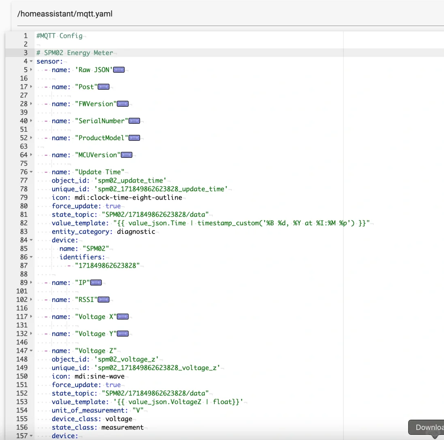Click 'spm02_voltage_z' object_id value

coord(126,359)
